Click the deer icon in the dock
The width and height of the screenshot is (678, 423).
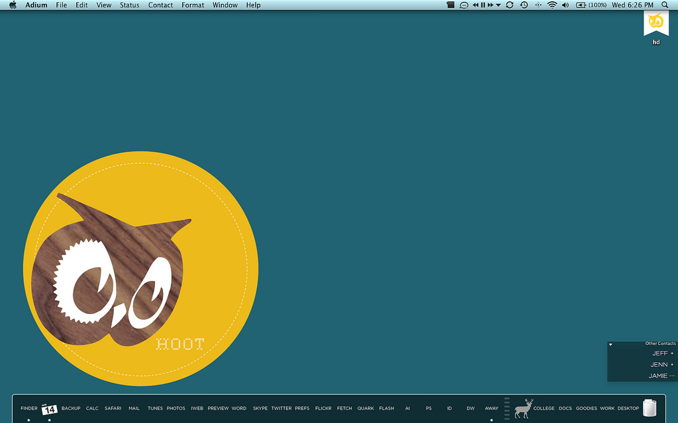tap(524, 408)
